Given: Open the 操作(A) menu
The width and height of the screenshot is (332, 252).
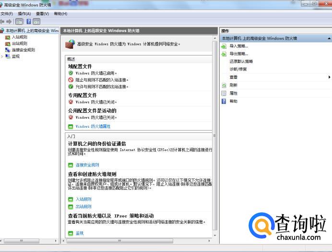Looking at the screenshot, I should 24,14.
